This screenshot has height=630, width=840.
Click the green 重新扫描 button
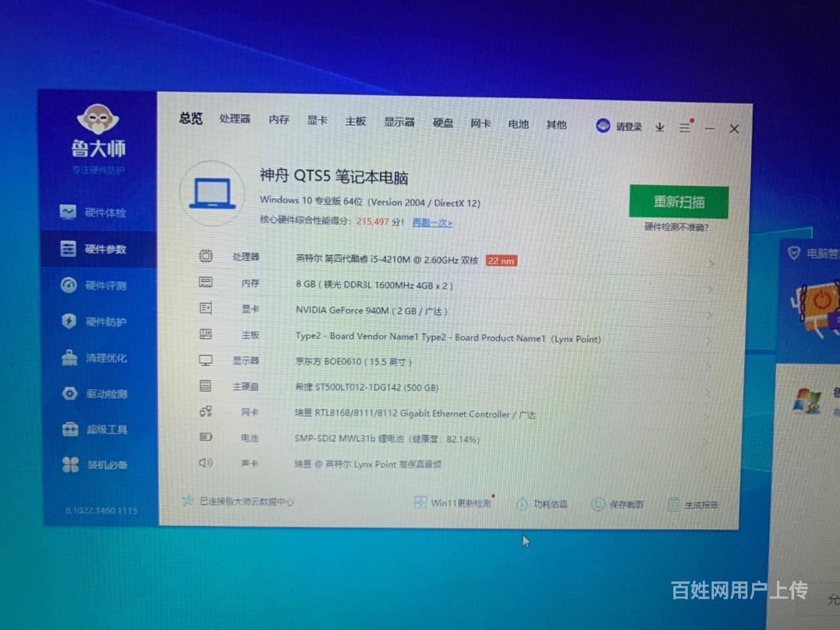679,201
